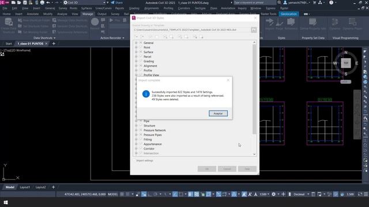Open the Decimal units dropdown

301,194
